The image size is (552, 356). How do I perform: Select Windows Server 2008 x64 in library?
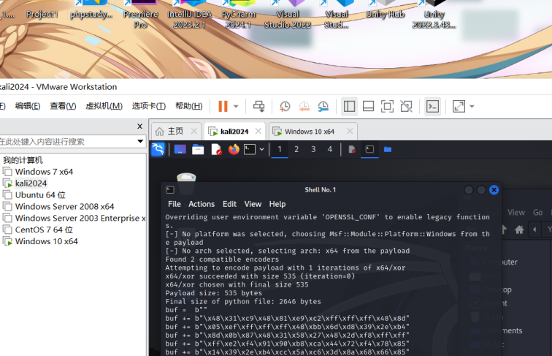pos(64,206)
